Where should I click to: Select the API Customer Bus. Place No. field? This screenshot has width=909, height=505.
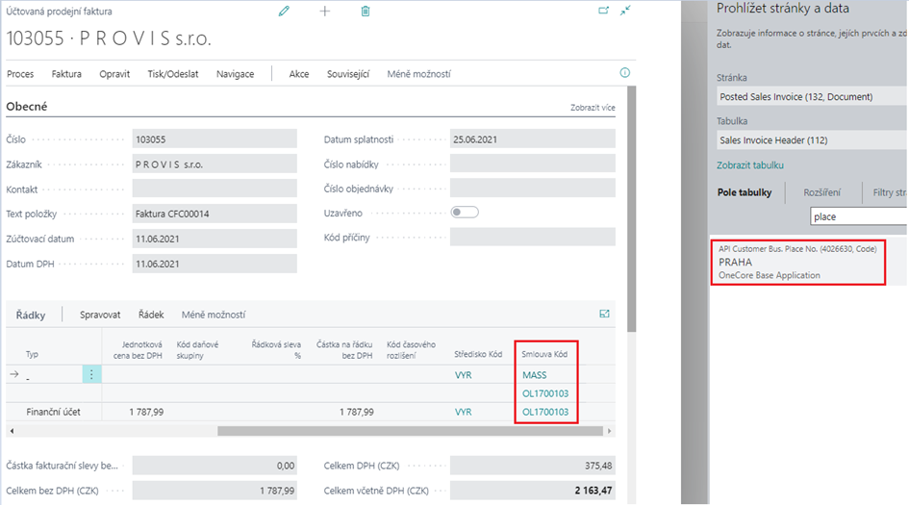point(797,261)
